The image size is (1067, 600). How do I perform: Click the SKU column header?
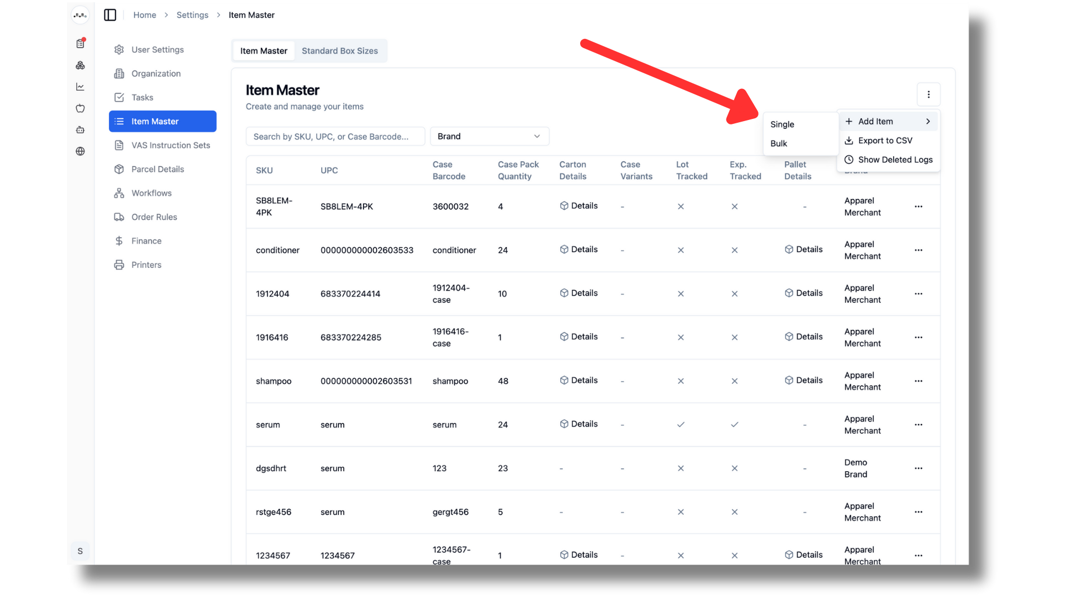tap(264, 171)
